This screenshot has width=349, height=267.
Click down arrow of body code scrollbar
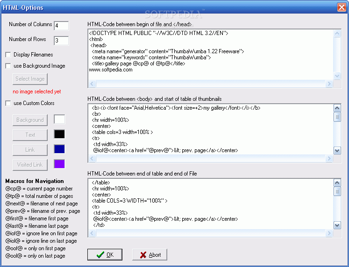(337, 150)
